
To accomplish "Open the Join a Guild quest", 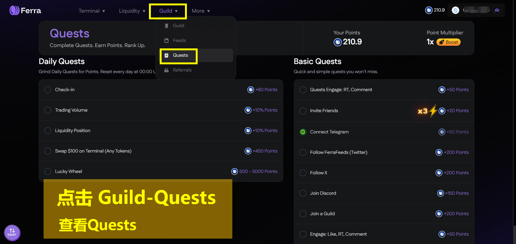I will tap(384, 214).
